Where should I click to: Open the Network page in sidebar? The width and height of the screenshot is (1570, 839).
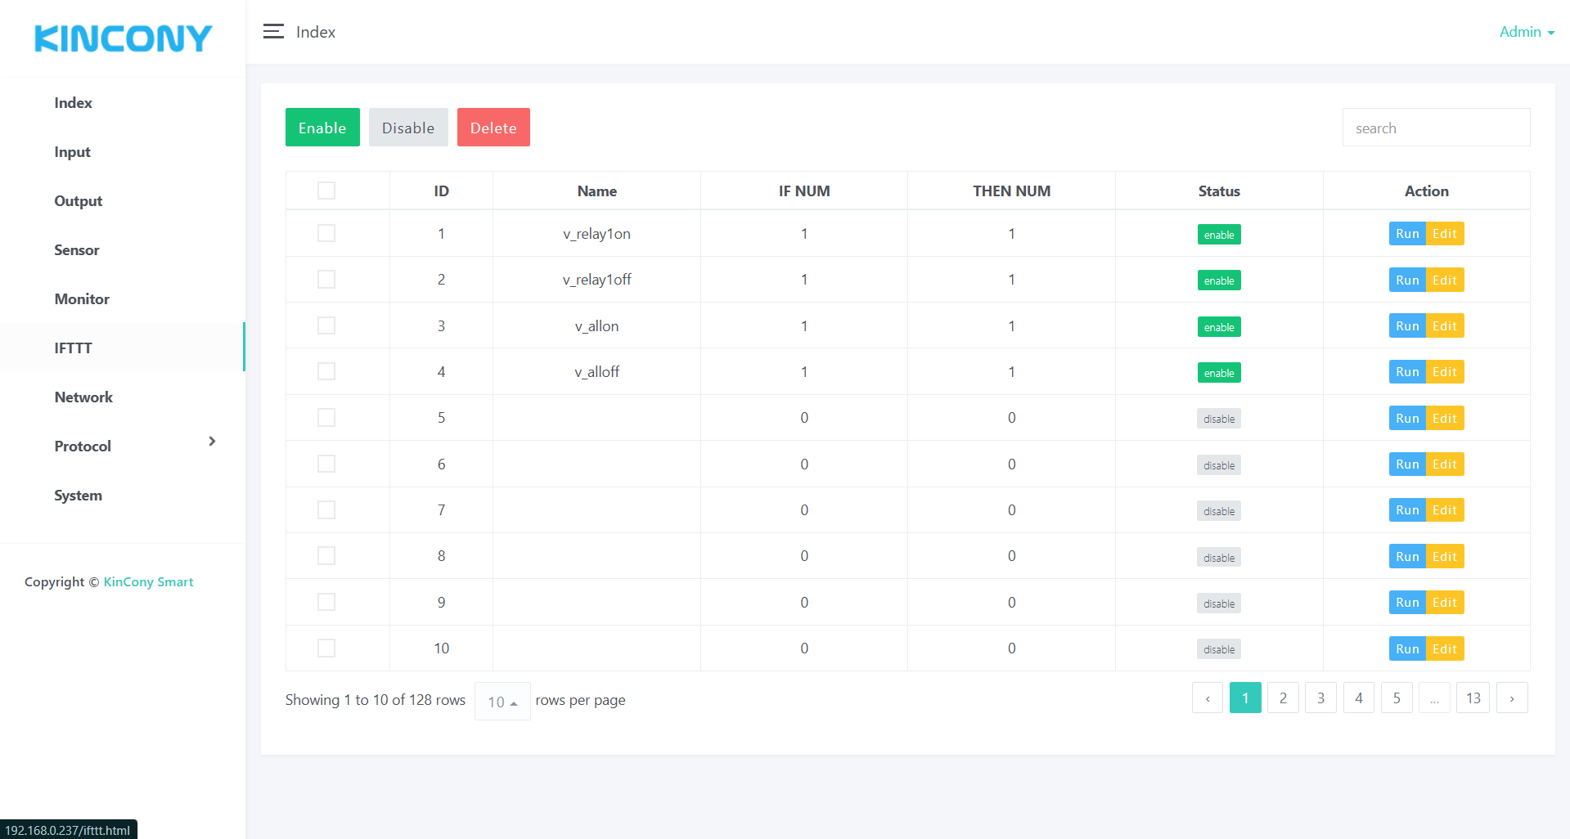click(83, 397)
